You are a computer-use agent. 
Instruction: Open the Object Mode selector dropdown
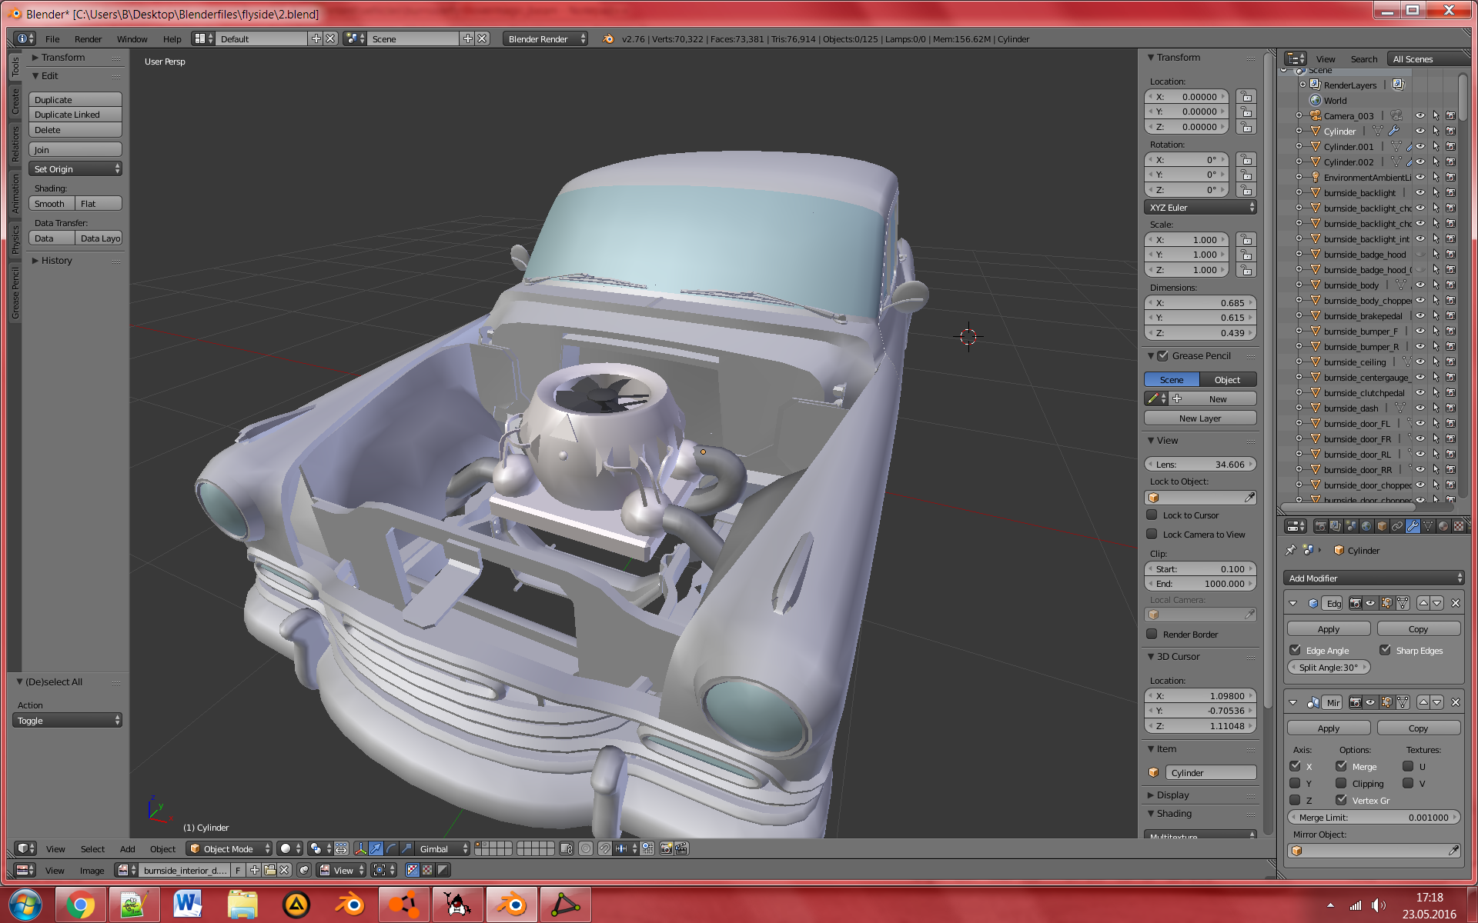click(229, 848)
